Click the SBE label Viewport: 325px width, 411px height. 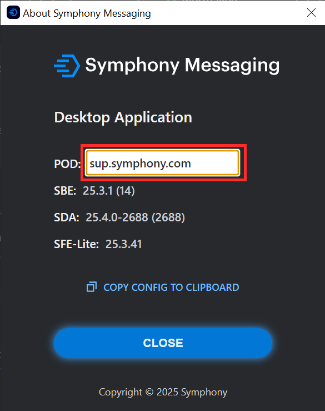pyautogui.click(x=65, y=191)
